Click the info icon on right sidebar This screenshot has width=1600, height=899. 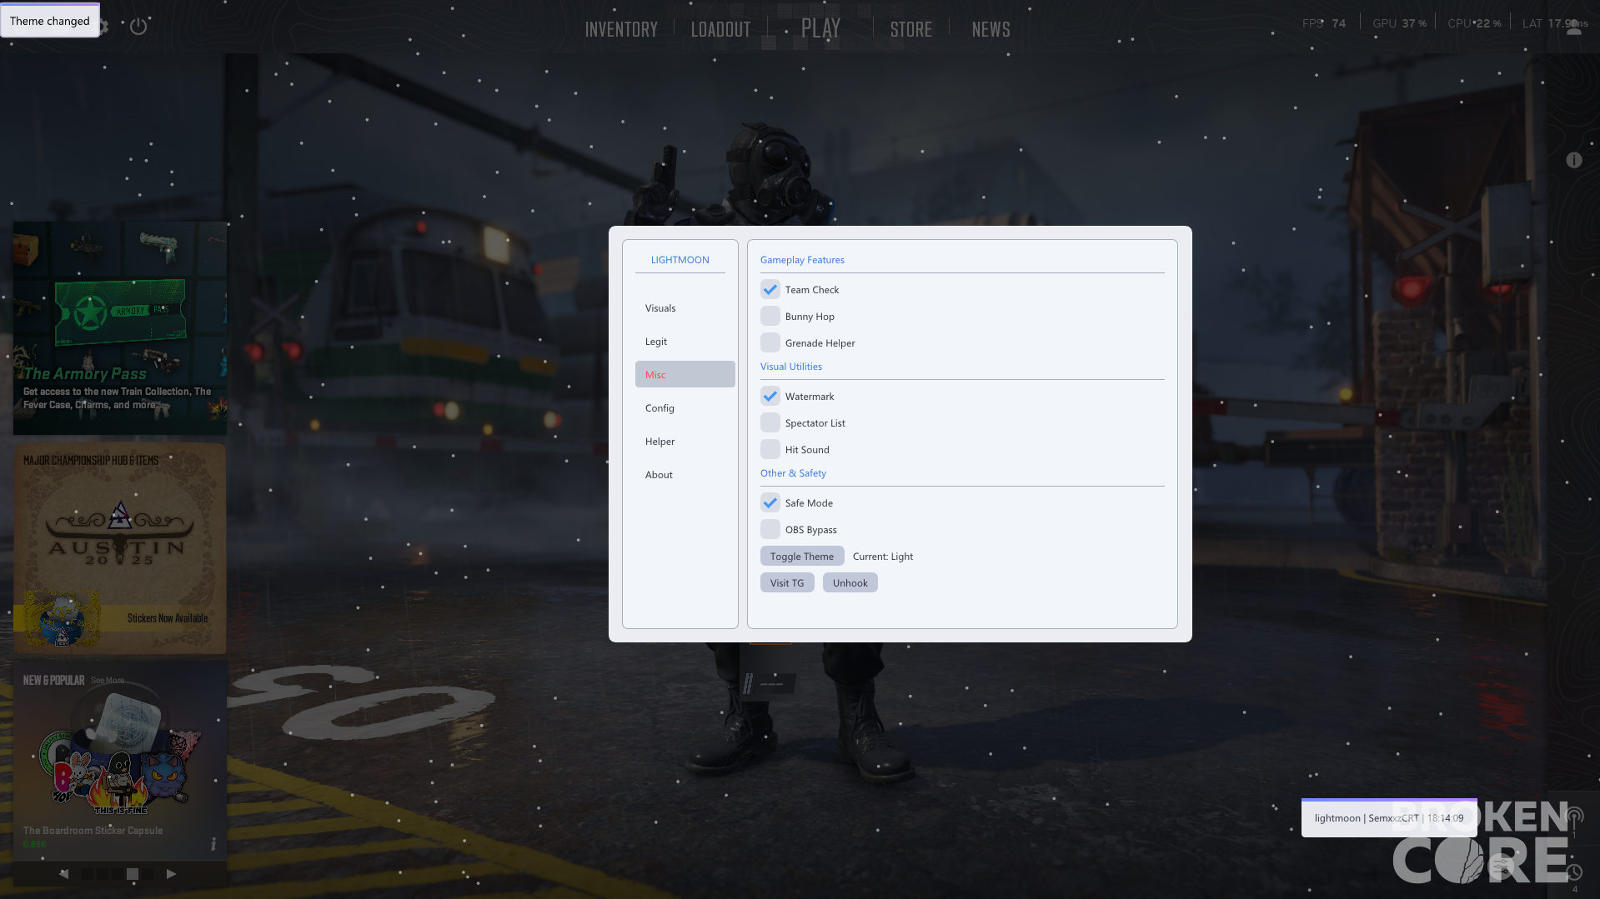tap(1573, 160)
